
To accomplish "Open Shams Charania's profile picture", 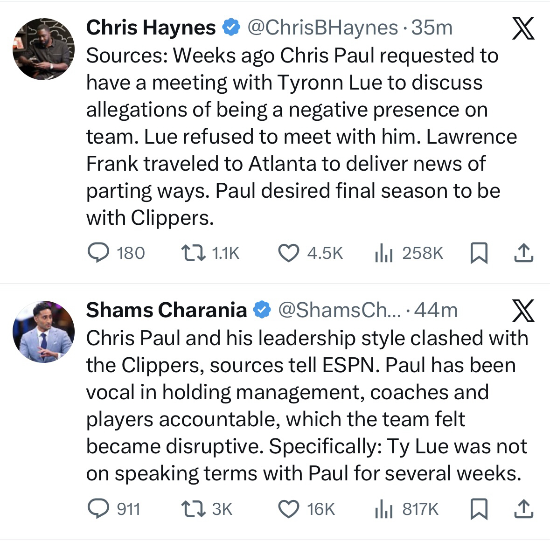I will [x=43, y=332].
